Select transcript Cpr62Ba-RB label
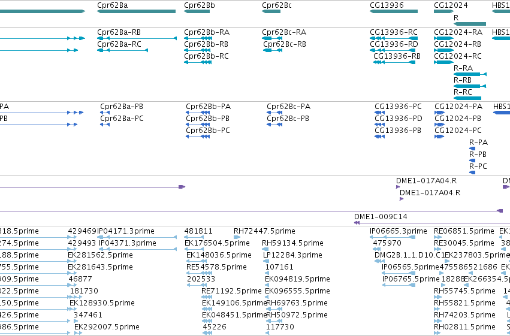The image size is (510, 336). coord(119,32)
